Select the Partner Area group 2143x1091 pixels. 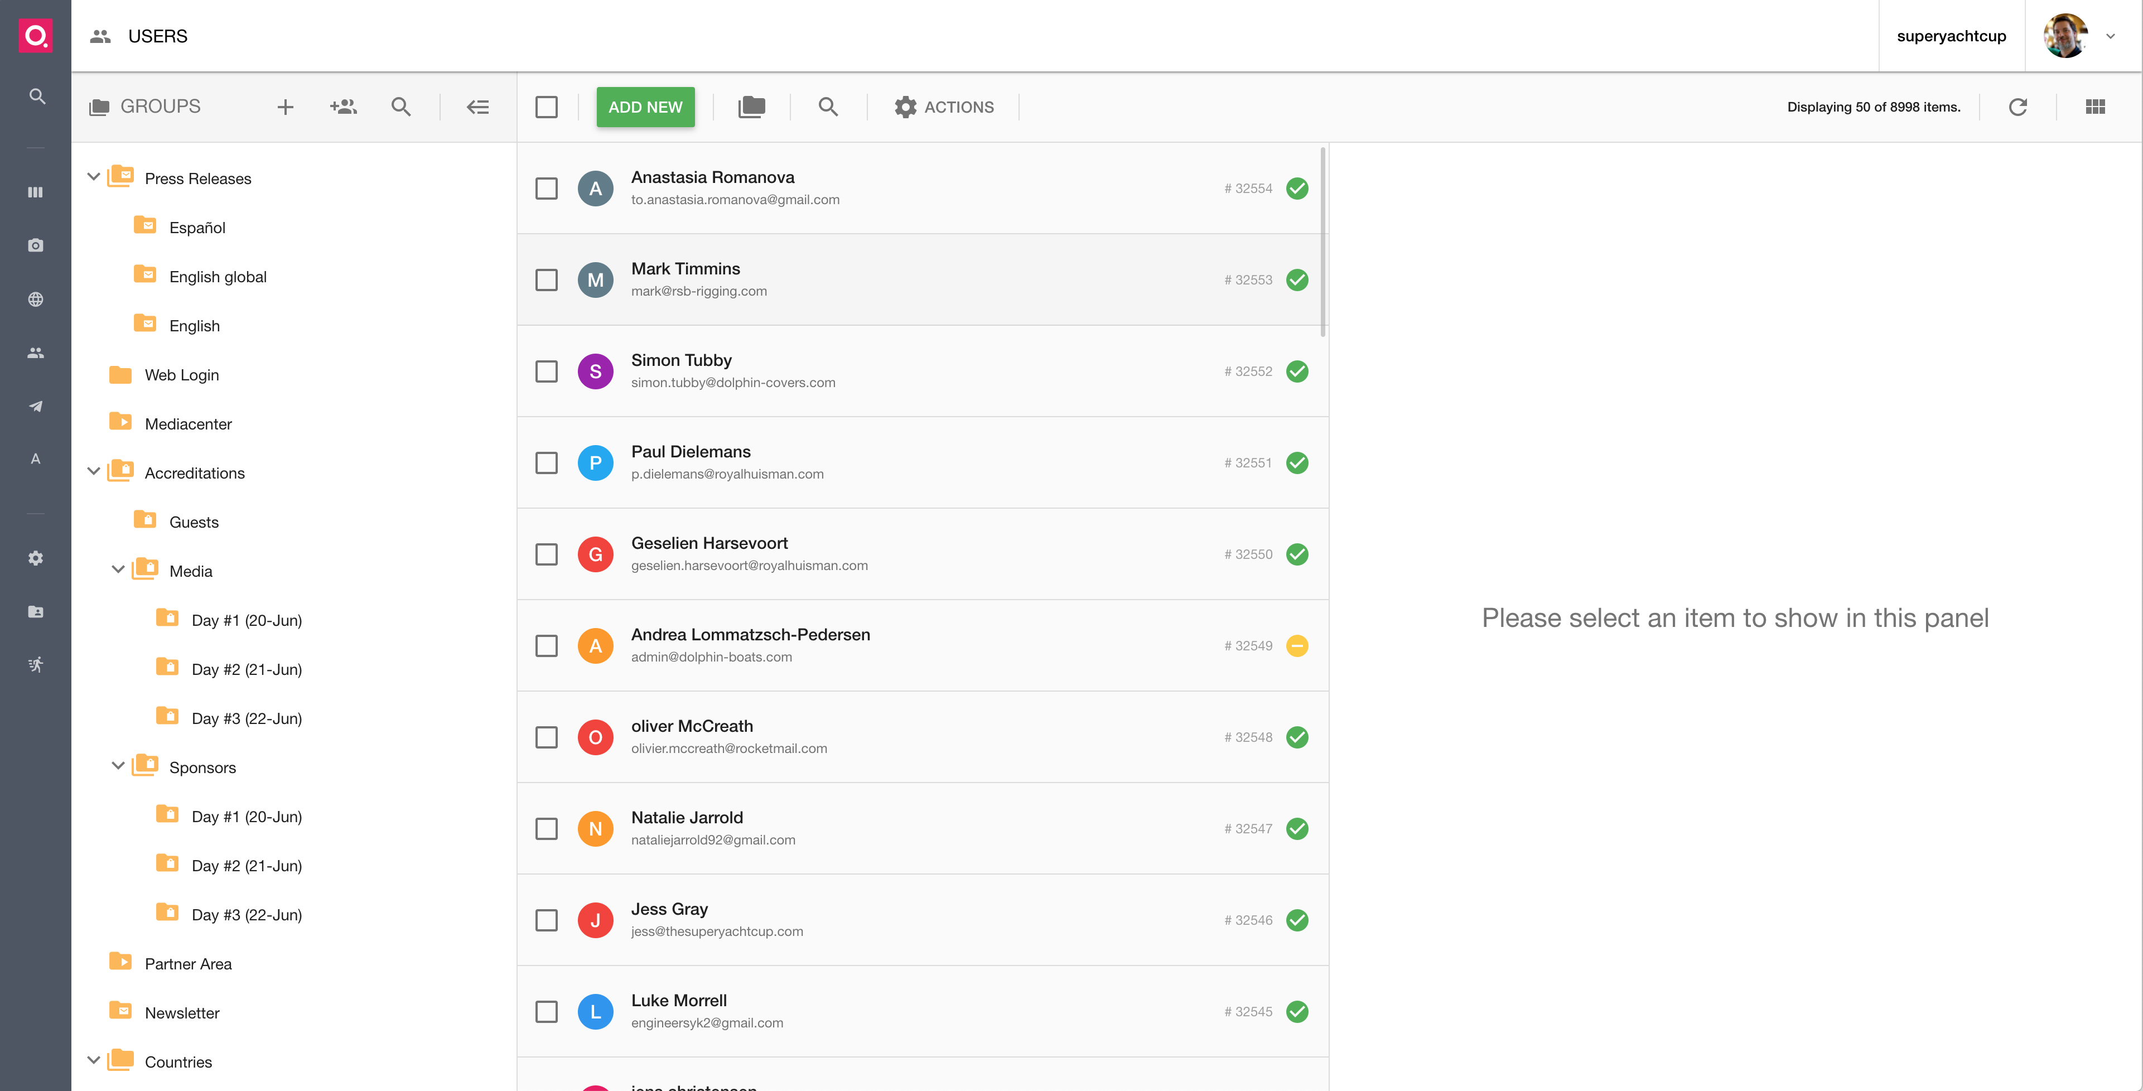pyautogui.click(x=188, y=964)
